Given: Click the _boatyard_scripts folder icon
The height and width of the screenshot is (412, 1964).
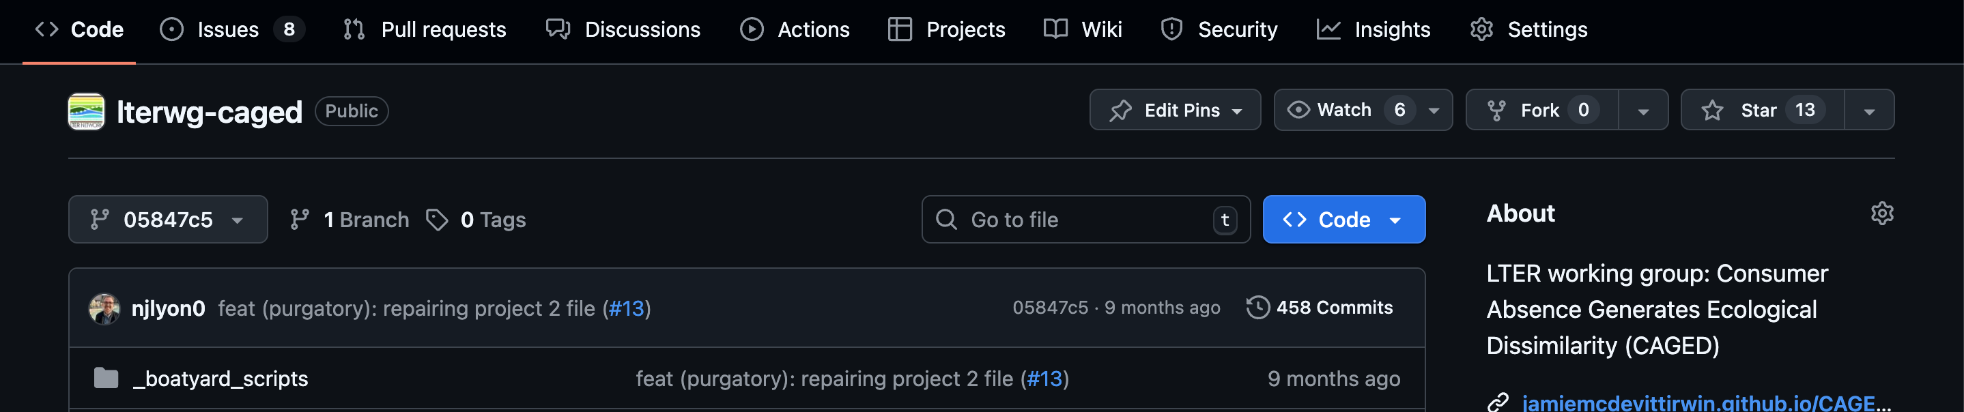Looking at the screenshot, I should click(x=106, y=379).
